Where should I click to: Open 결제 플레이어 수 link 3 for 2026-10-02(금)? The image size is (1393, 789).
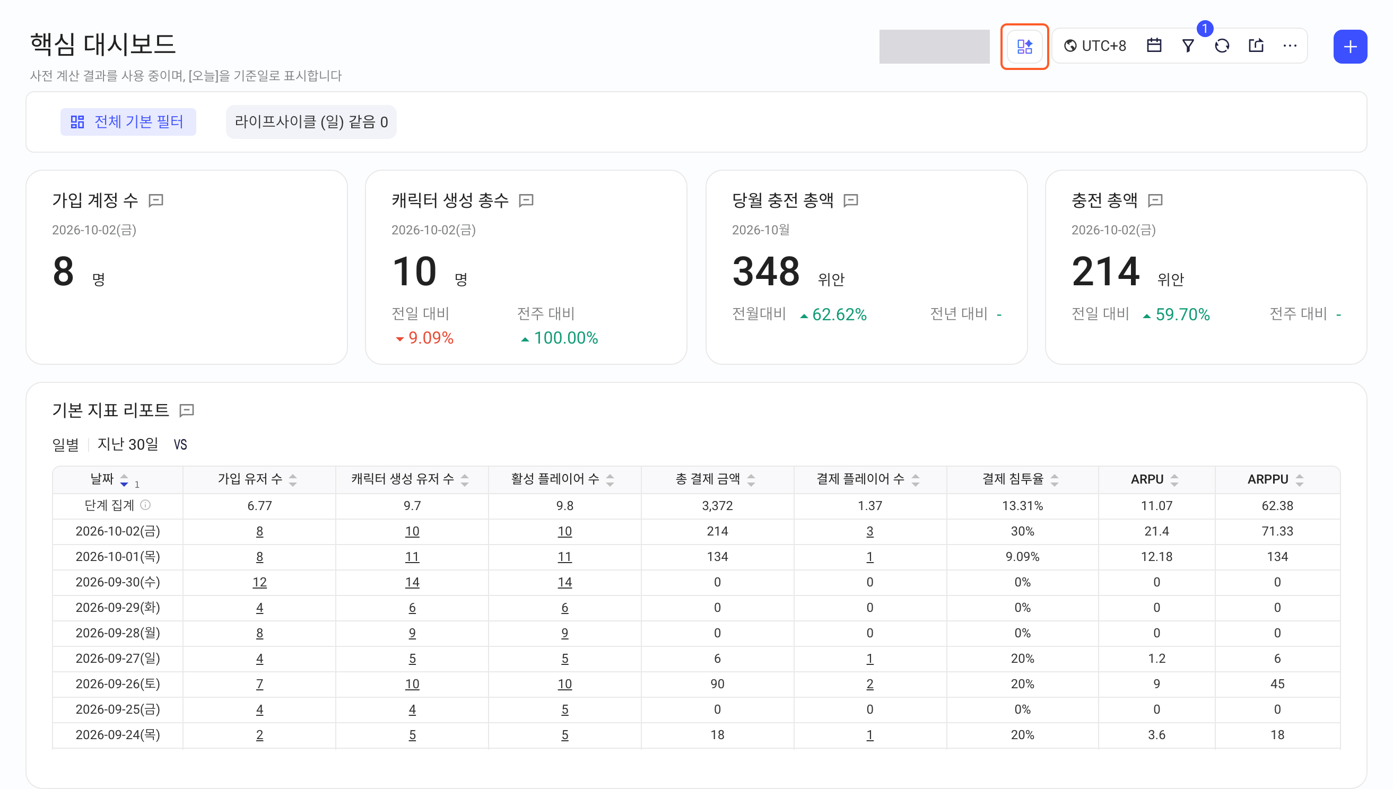[870, 532]
